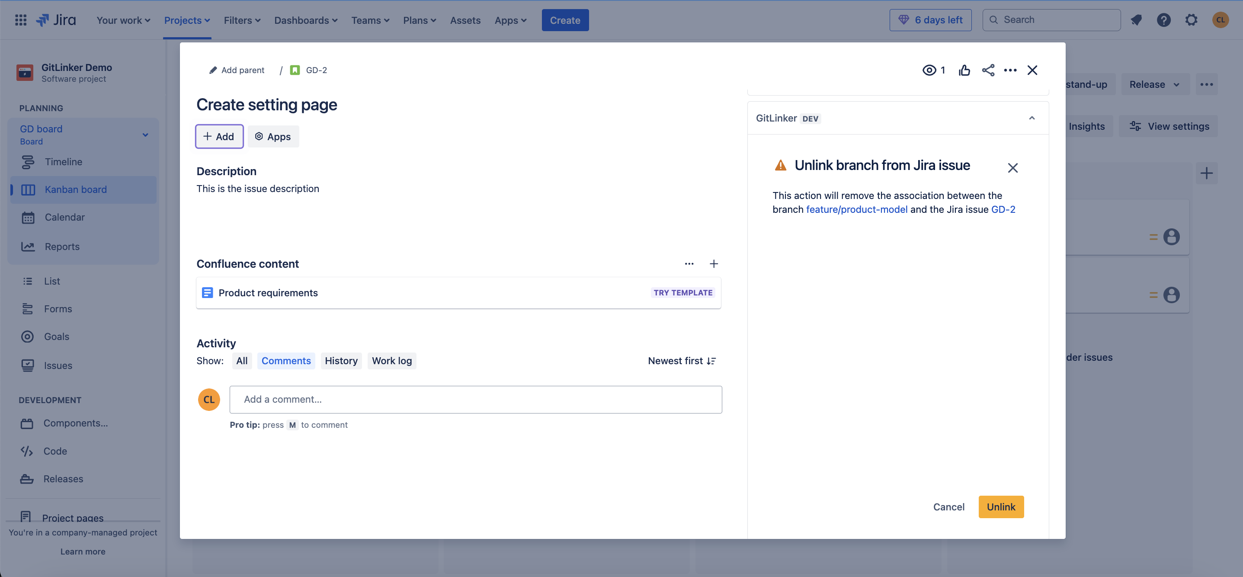Toggle the watch issue eye icon
Screen dimensions: 1243x577
point(929,71)
